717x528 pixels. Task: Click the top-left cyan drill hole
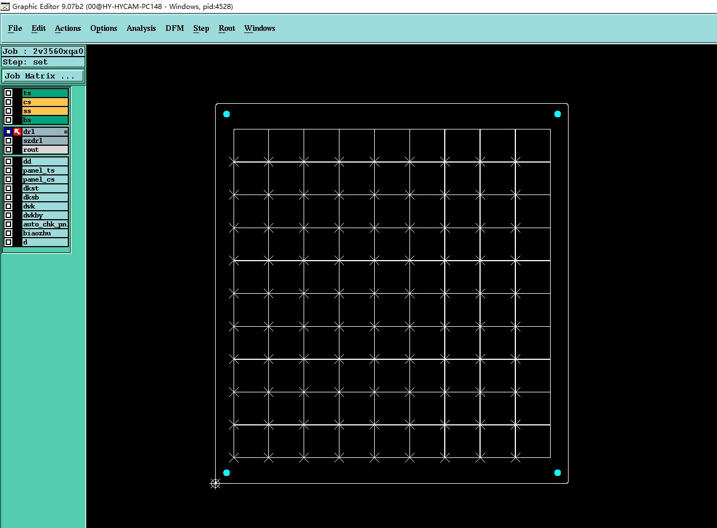(226, 114)
